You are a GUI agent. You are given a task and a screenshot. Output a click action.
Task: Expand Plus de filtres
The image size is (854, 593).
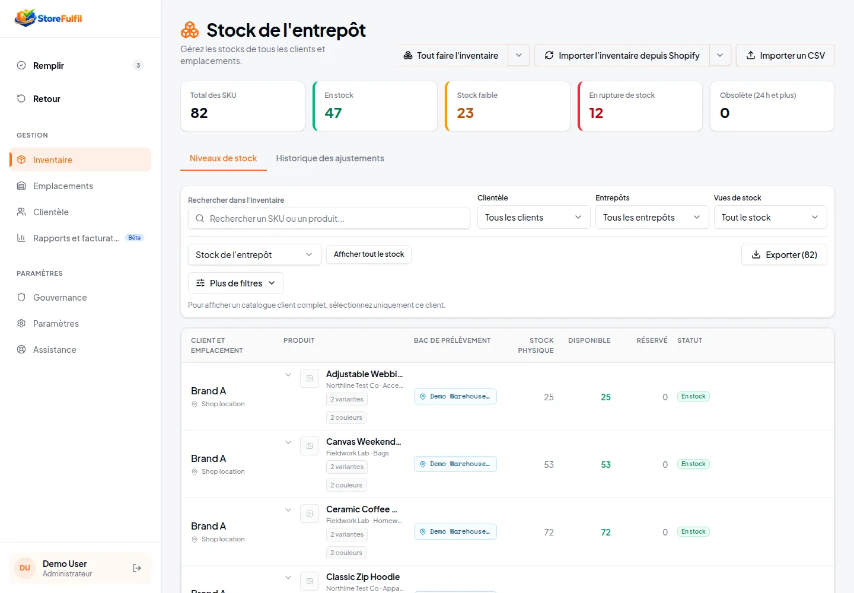[235, 283]
